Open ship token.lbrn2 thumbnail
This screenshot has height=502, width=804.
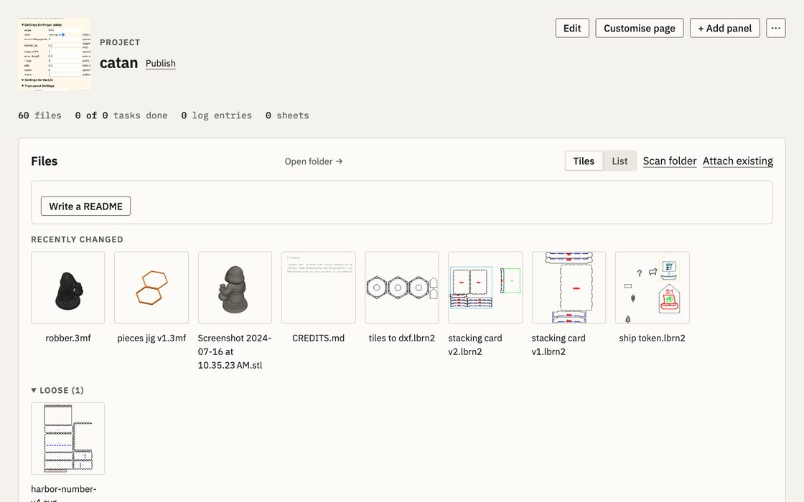pos(653,288)
